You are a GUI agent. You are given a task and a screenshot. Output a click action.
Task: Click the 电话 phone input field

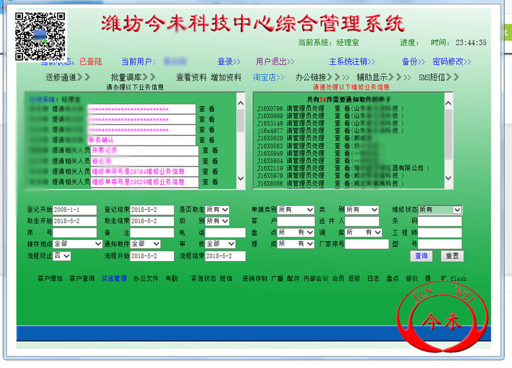[225, 233]
